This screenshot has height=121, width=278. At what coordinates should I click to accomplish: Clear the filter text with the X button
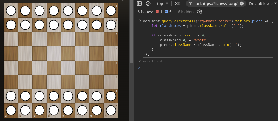click(242, 3)
